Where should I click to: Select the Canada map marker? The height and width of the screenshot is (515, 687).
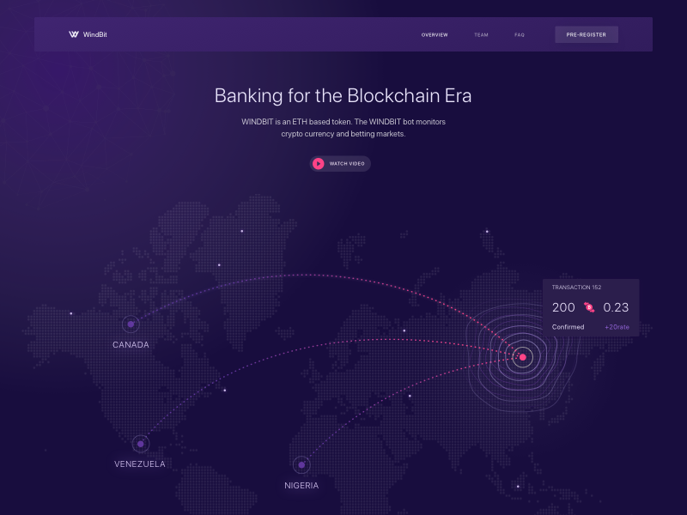(131, 324)
